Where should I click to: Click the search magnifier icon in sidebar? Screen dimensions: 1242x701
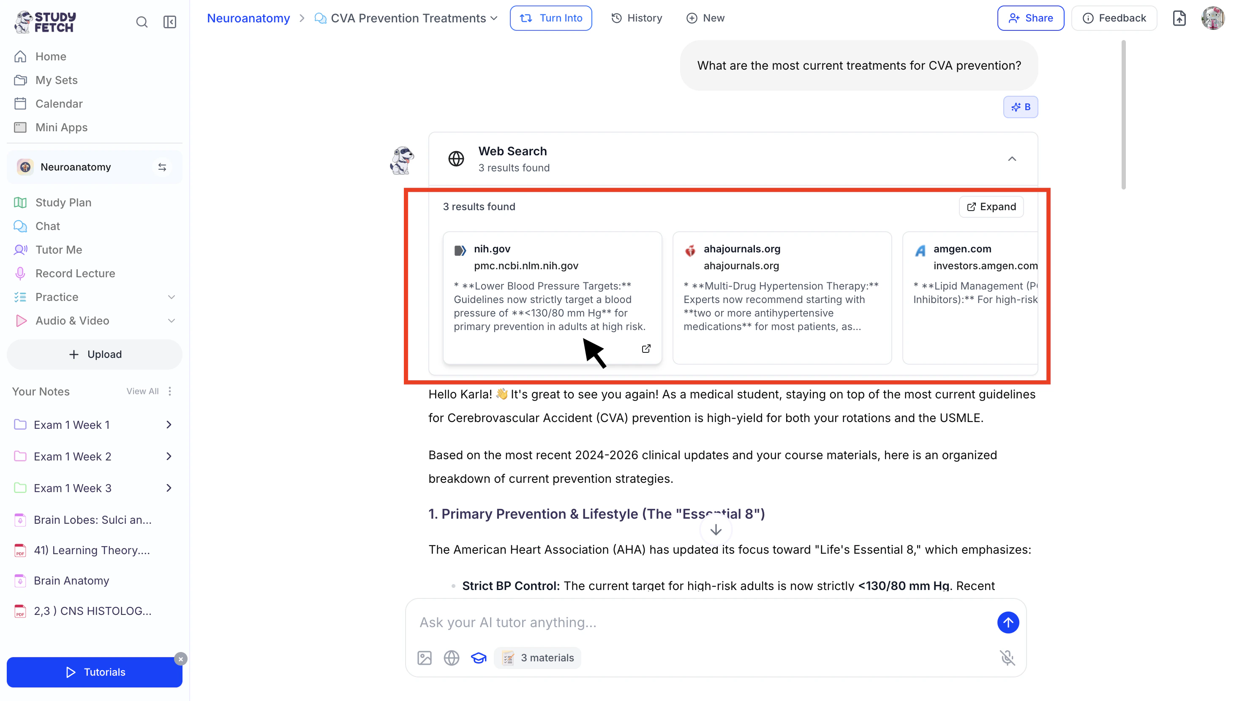pos(142,22)
